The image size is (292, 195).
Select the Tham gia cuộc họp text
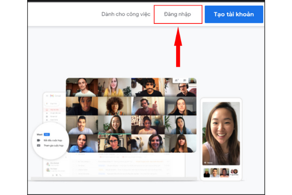[54, 146]
